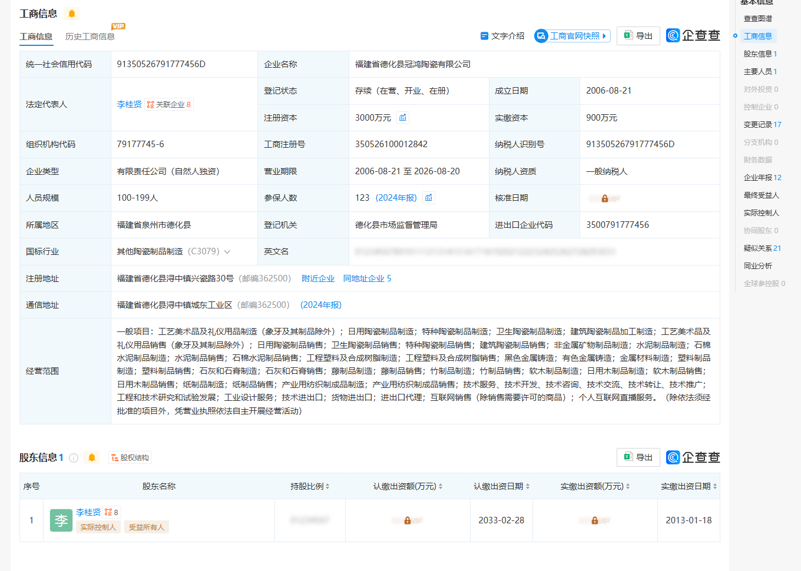
Task: Toggle the 文字介绍 text view
Action: (x=502, y=36)
